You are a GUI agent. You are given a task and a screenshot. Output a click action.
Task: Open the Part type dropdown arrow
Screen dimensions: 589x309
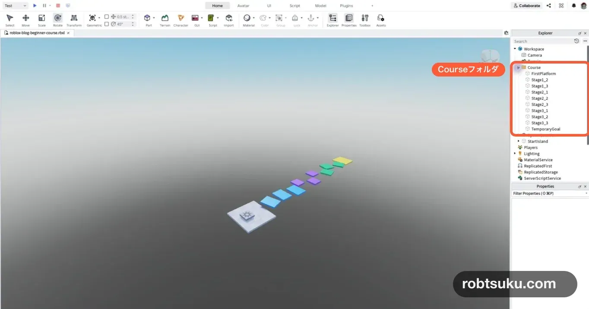coord(153,18)
